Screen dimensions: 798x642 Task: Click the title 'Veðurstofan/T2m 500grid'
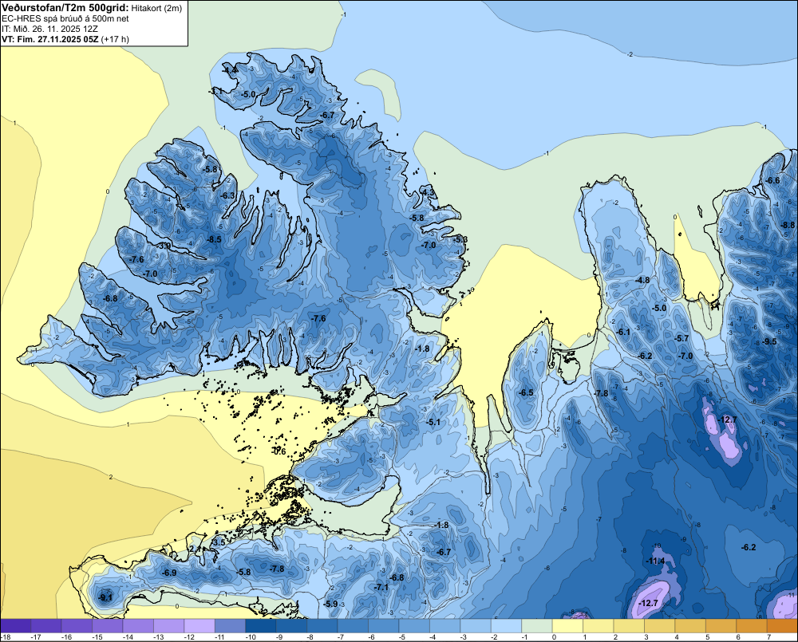pos(65,7)
